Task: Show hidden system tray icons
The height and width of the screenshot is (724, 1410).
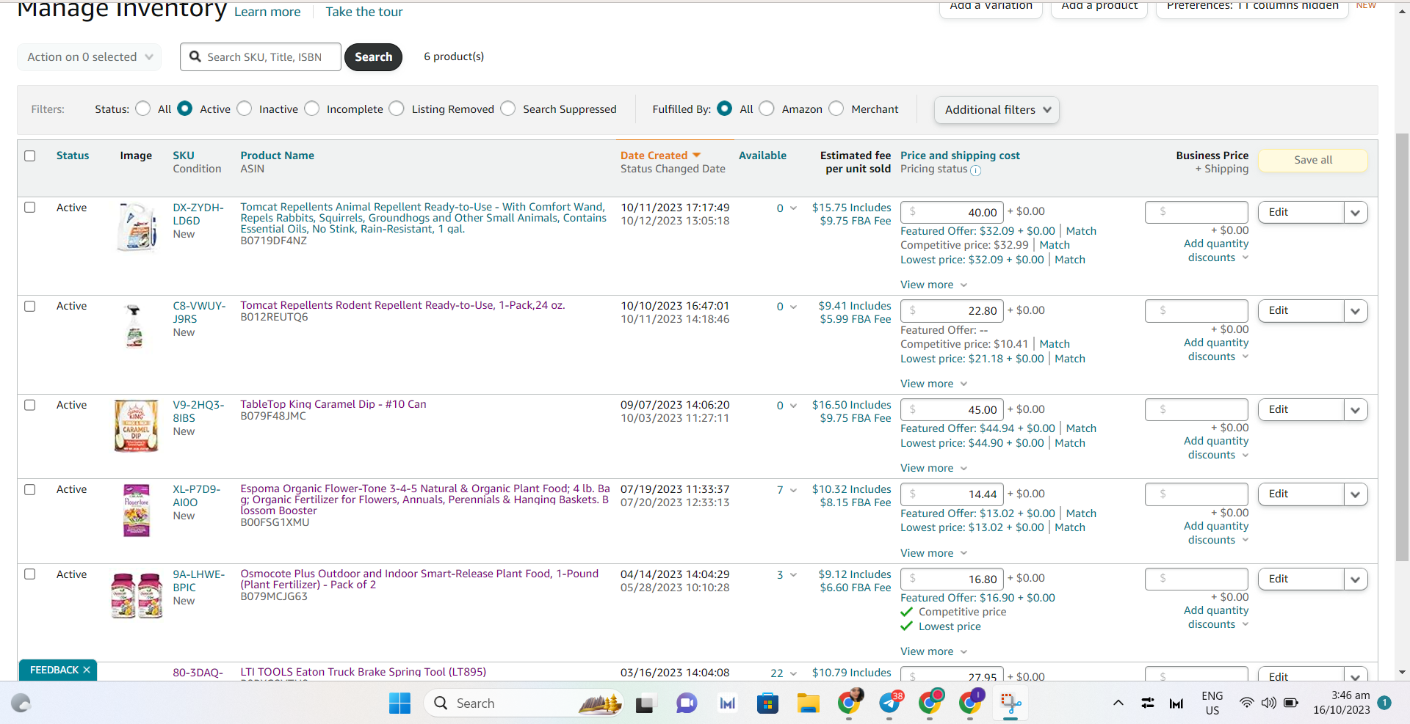Action: coord(1118,703)
